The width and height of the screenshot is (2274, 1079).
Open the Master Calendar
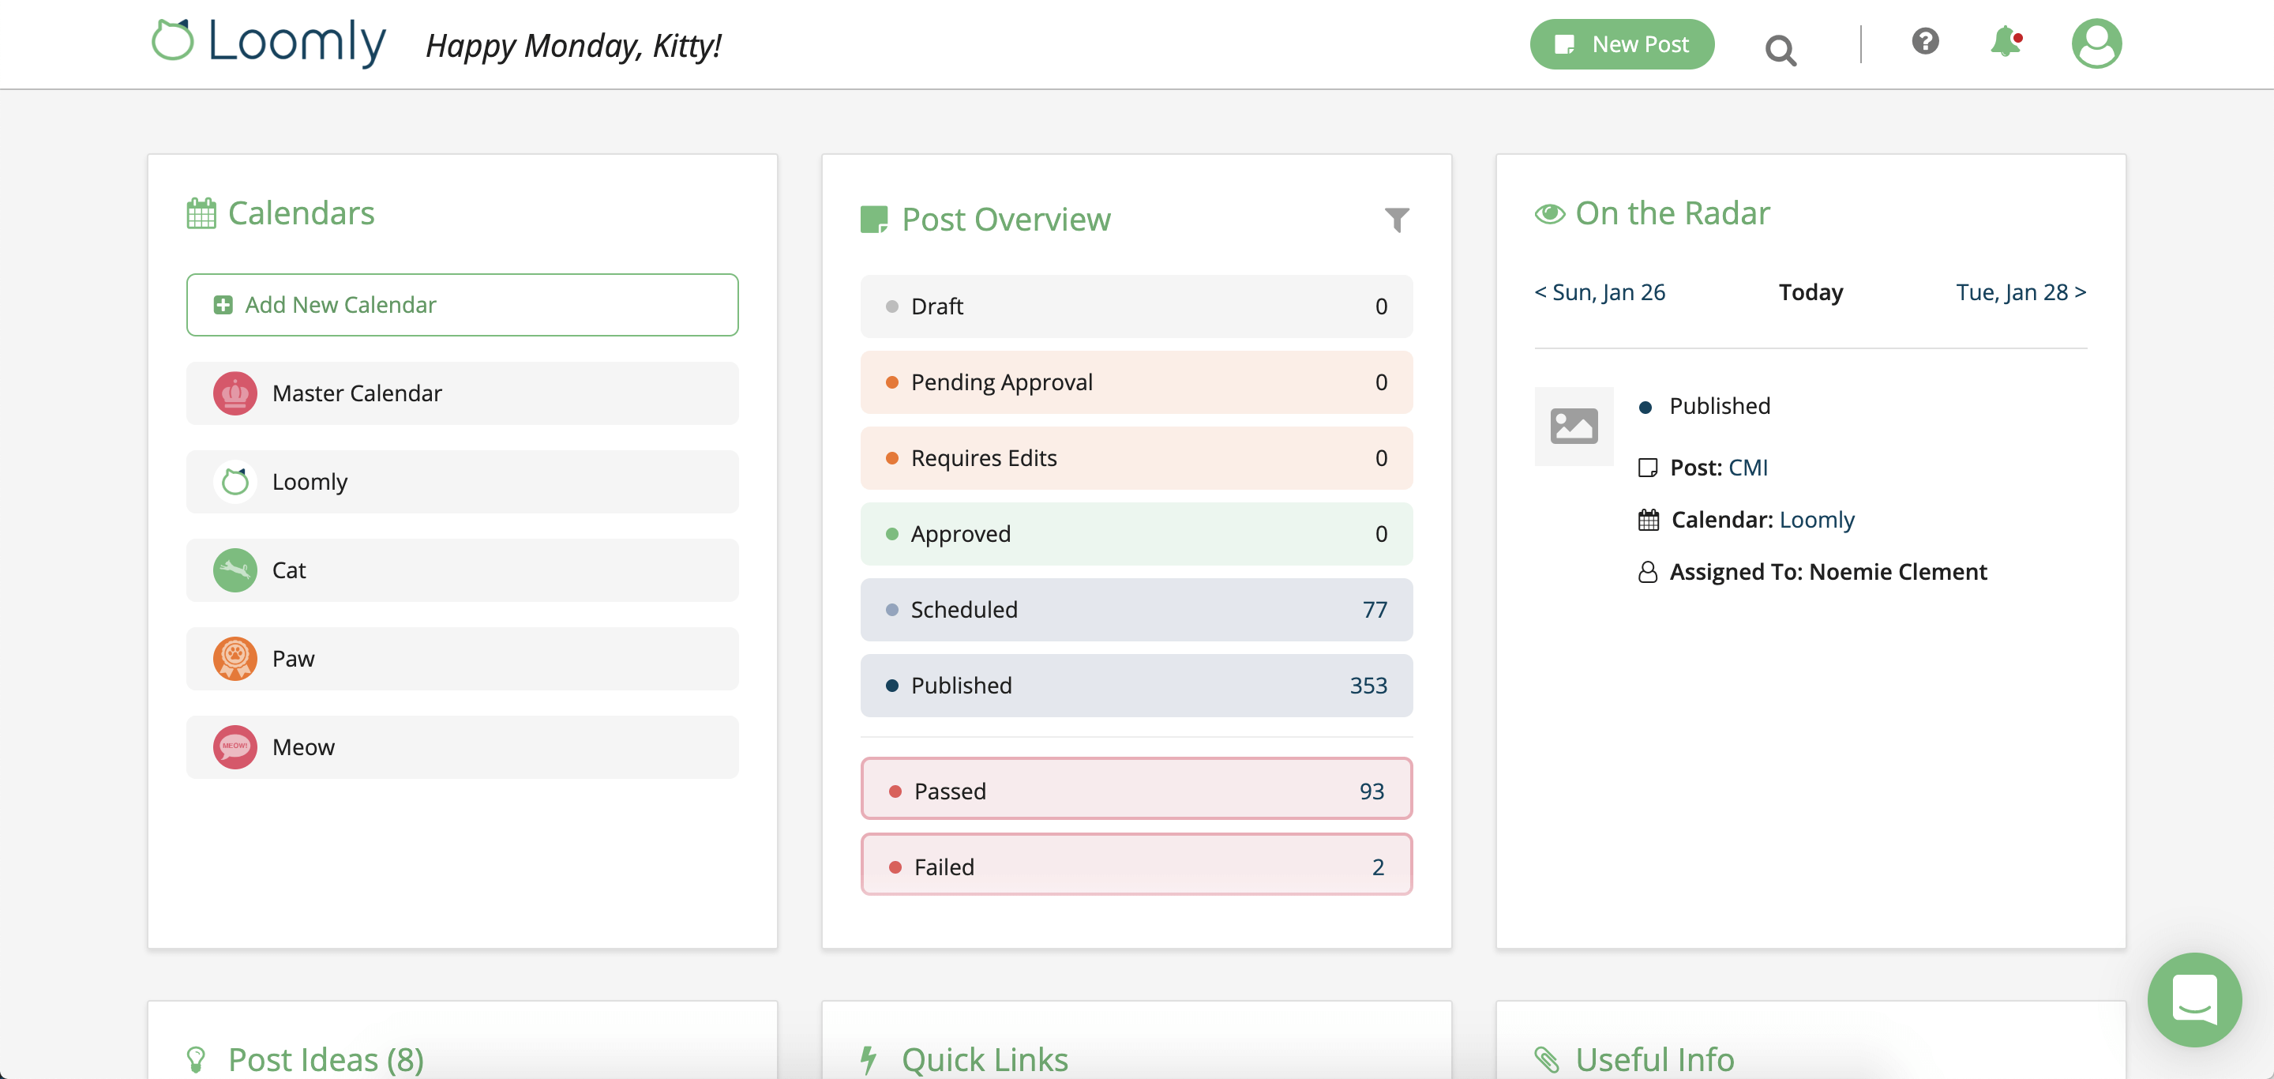click(462, 393)
